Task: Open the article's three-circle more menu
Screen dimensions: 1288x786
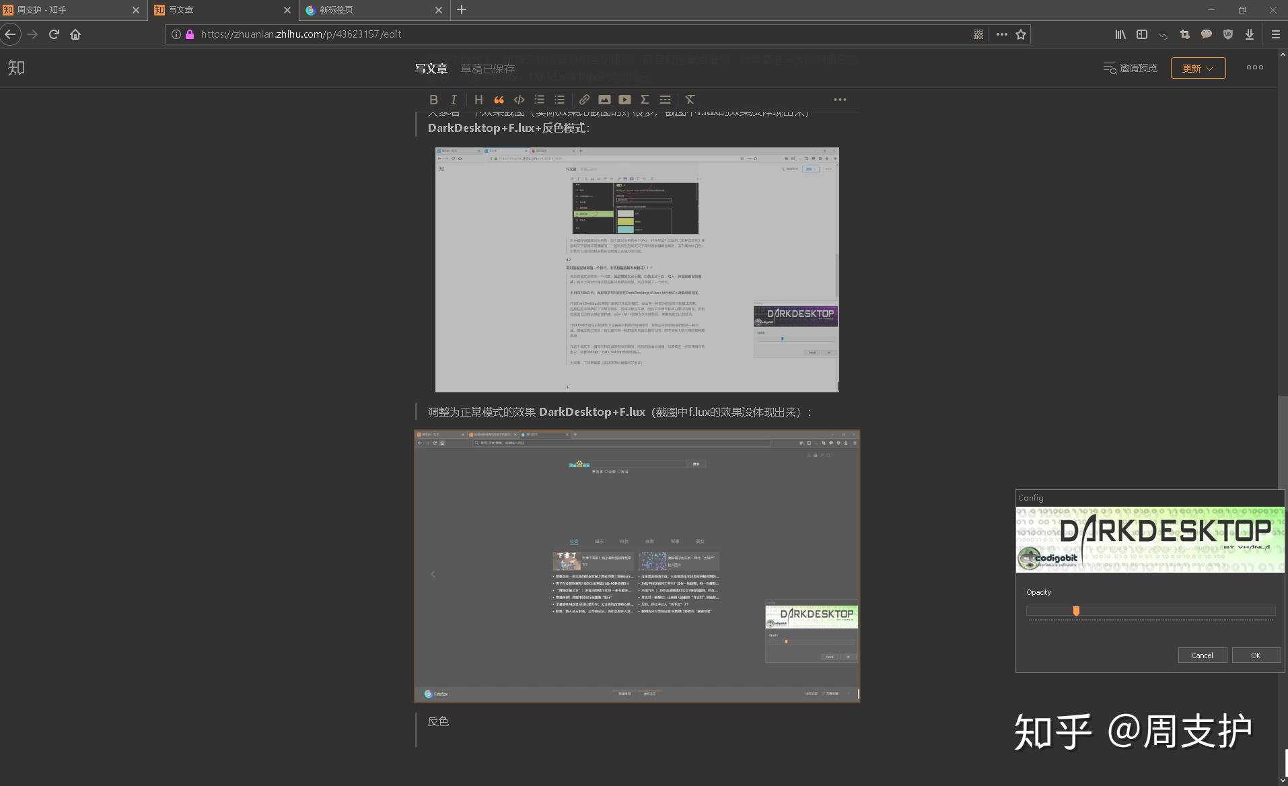Action: point(1254,67)
